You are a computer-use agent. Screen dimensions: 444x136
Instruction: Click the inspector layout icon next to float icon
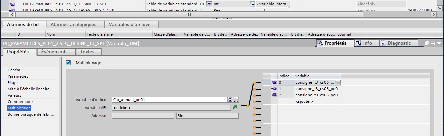pos(432,43)
